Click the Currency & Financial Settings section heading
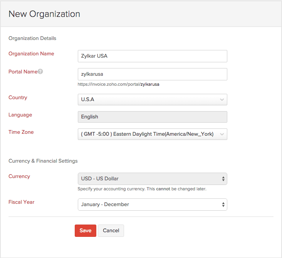This screenshot has width=282, height=258. coord(43,161)
